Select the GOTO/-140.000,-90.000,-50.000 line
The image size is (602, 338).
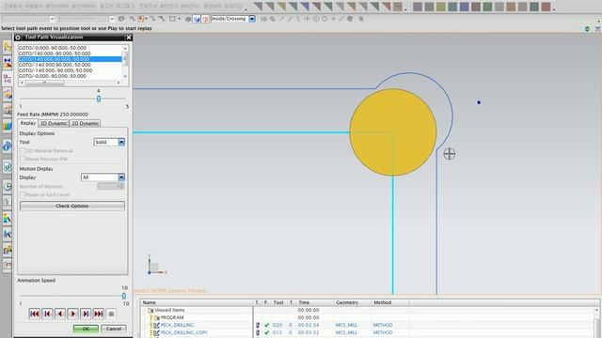(70, 70)
